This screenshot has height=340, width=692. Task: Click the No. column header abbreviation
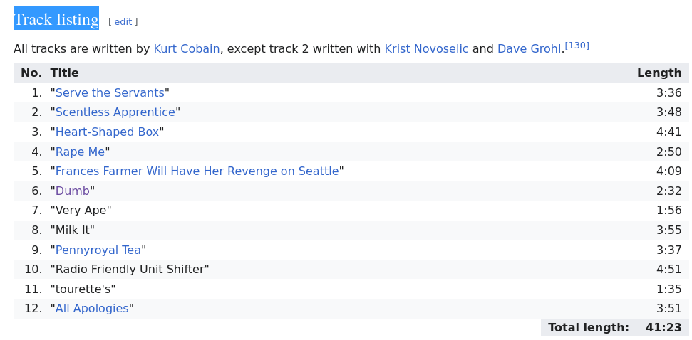(31, 73)
